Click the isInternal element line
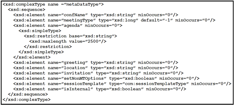235x105 pixels. pos(99,89)
